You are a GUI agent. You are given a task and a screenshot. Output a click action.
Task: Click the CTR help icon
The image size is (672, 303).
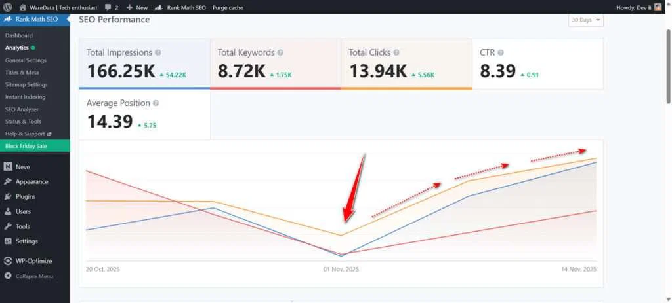[501, 52]
